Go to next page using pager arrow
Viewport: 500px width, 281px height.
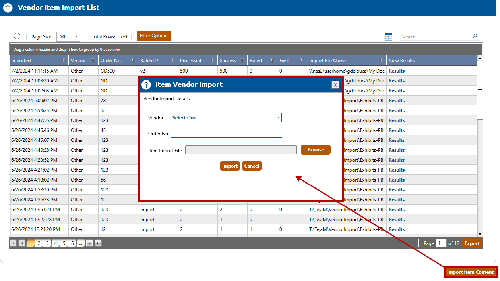(90, 243)
